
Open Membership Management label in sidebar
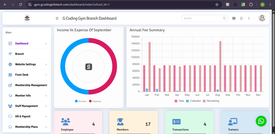31,85
